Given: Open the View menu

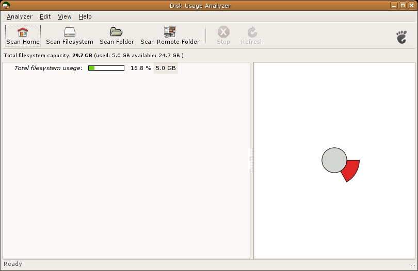Looking at the screenshot, I should (x=65, y=16).
